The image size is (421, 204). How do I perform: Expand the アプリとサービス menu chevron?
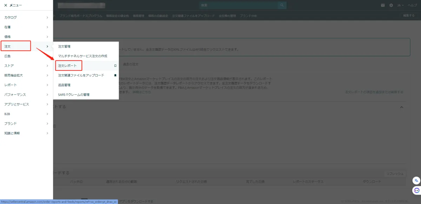point(47,104)
